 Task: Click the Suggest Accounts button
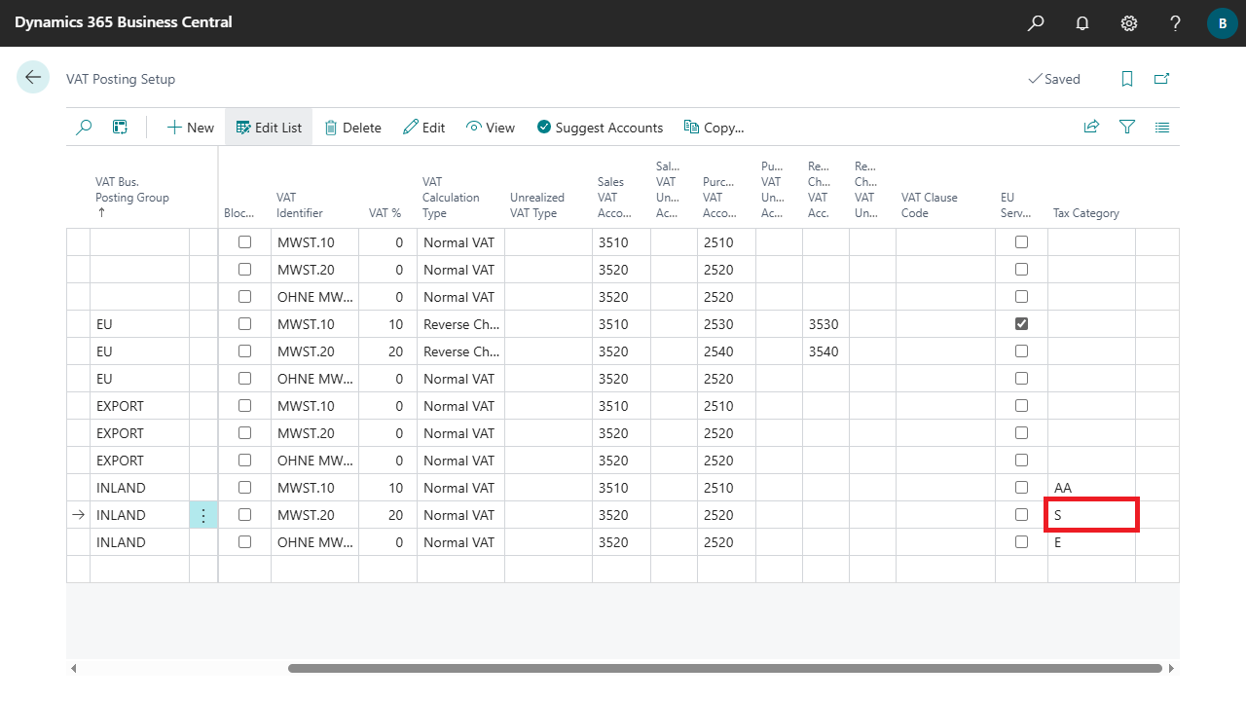tap(600, 128)
